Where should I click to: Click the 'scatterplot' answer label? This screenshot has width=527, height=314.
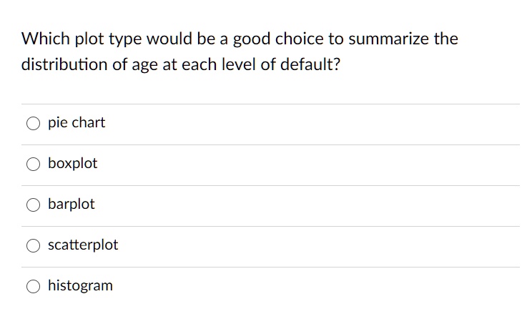coord(83,245)
